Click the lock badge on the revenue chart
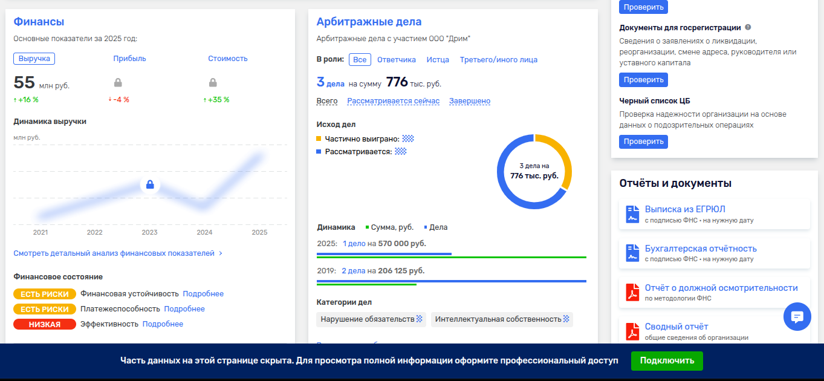Screen dimensions: 824x381 coord(150,184)
